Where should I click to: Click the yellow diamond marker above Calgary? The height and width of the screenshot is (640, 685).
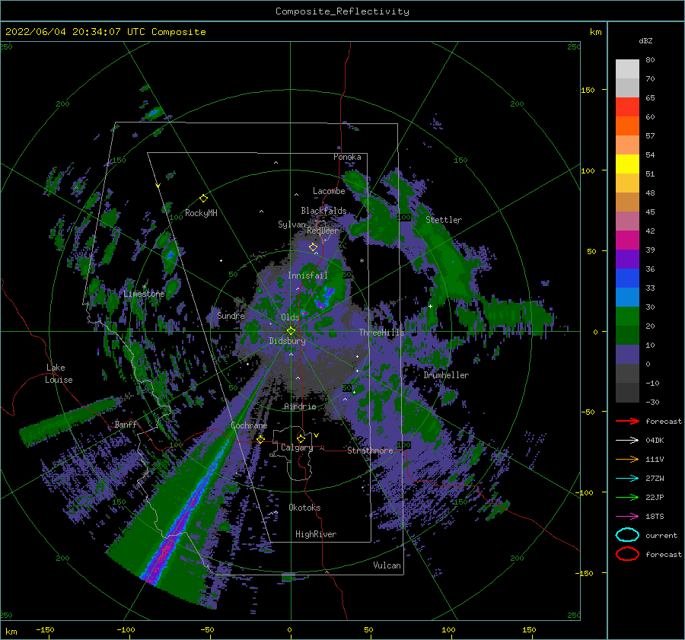point(301,438)
